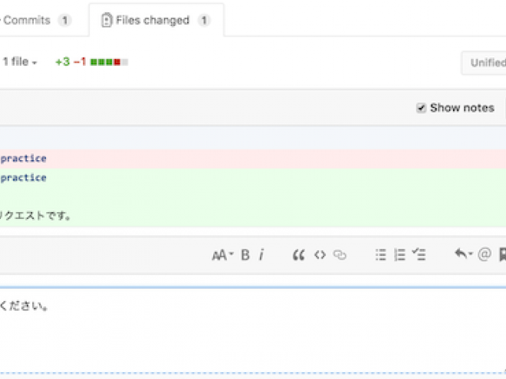The width and height of the screenshot is (506, 379).
Task: Insert a link with chain icon
Action: pos(340,255)
